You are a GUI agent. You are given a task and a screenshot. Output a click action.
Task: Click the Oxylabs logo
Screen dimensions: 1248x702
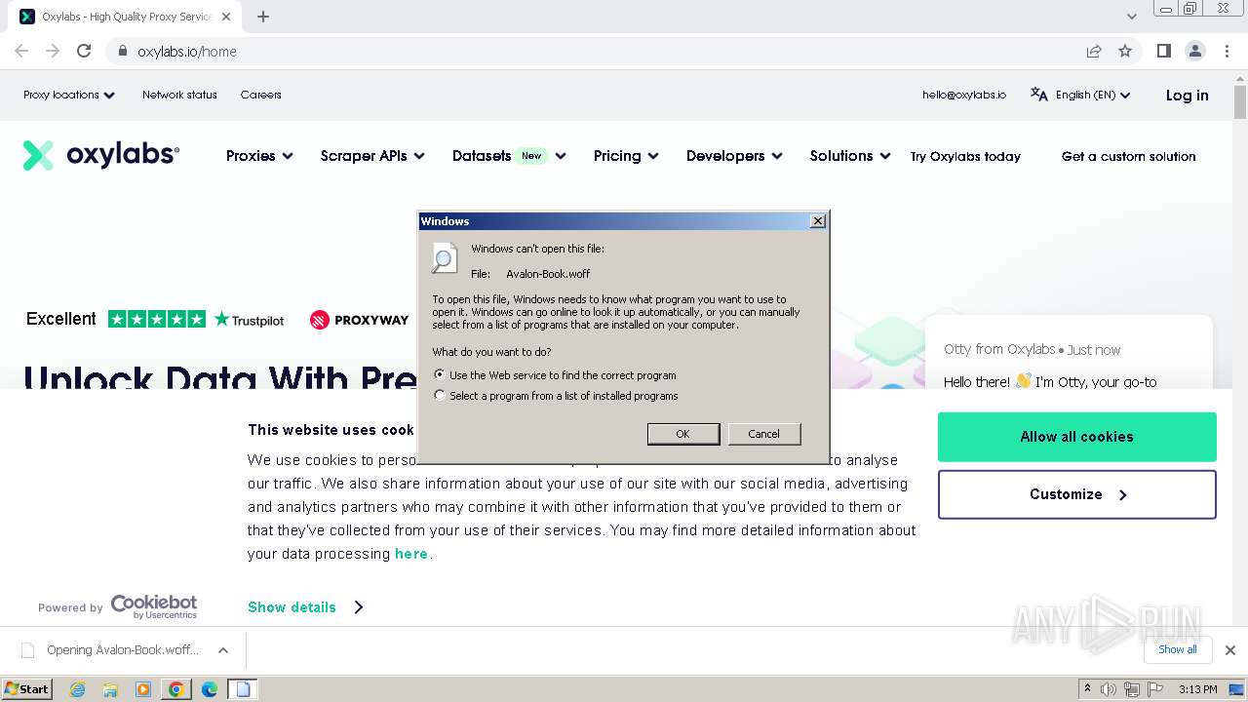(x=101, y=155)
